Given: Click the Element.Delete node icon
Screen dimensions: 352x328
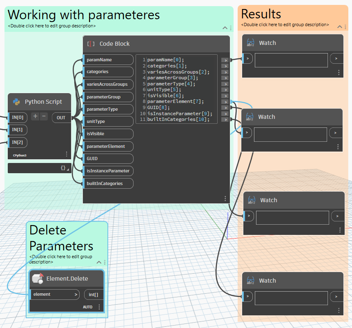Looking at the screenshot, I should (x=38, y=279).
